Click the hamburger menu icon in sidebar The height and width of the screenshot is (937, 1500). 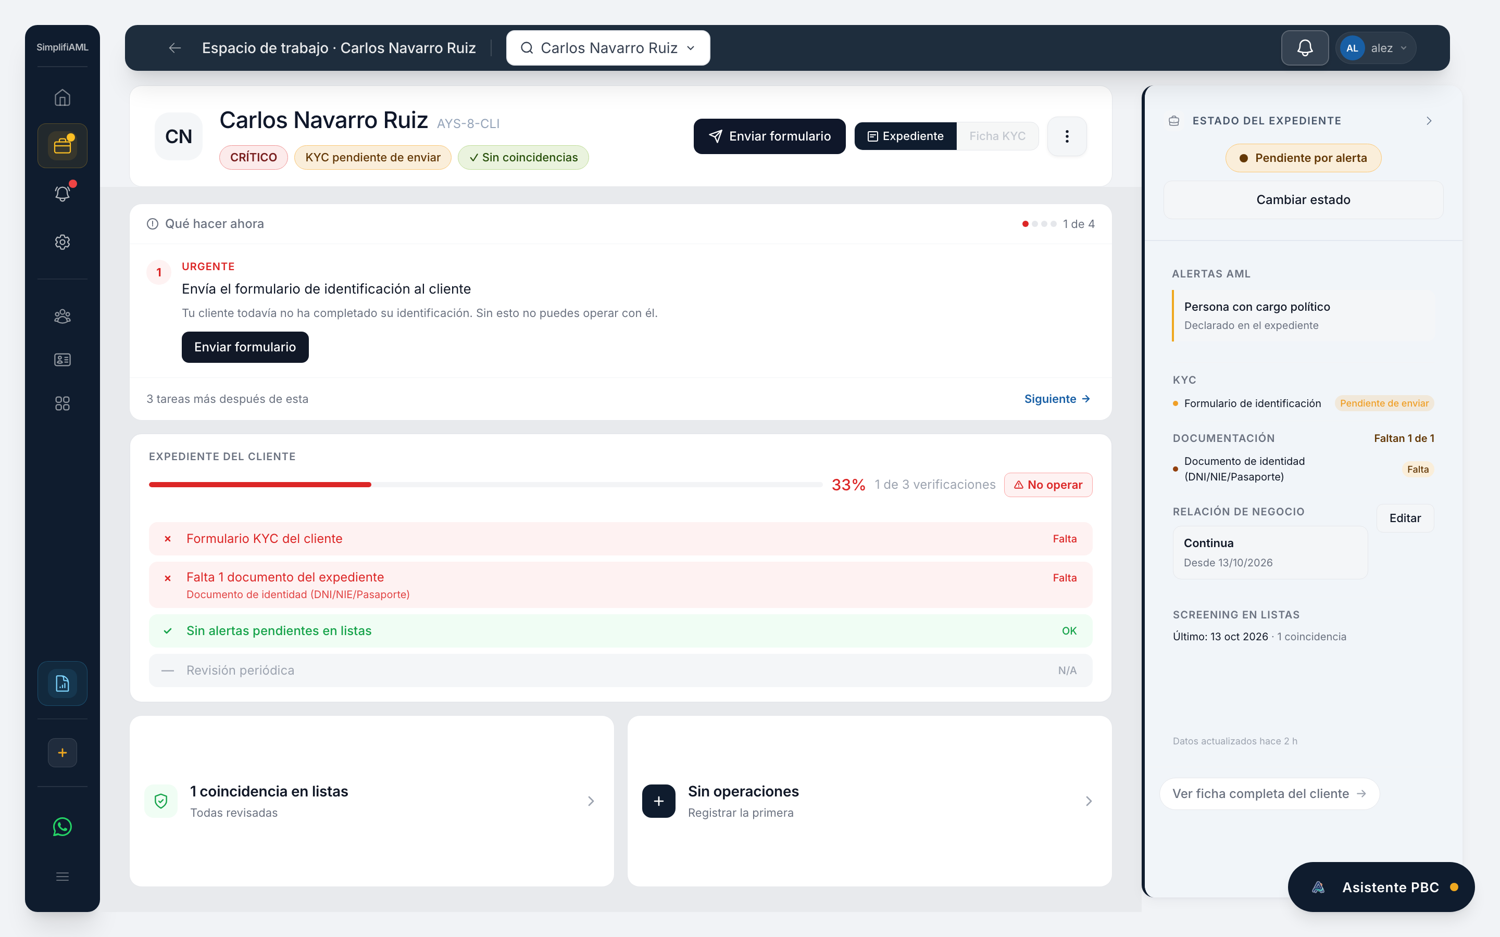pos(62,876)
